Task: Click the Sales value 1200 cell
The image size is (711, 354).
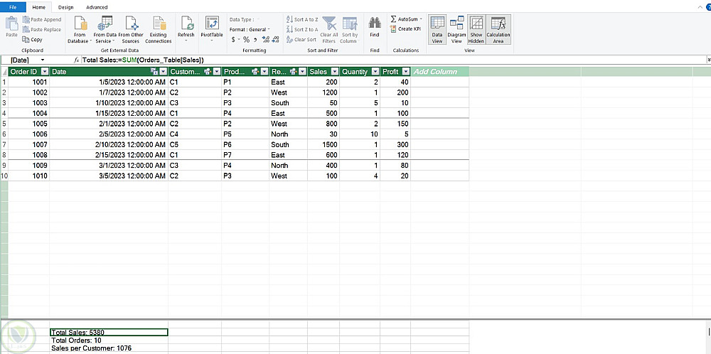Action: [324, 92]
